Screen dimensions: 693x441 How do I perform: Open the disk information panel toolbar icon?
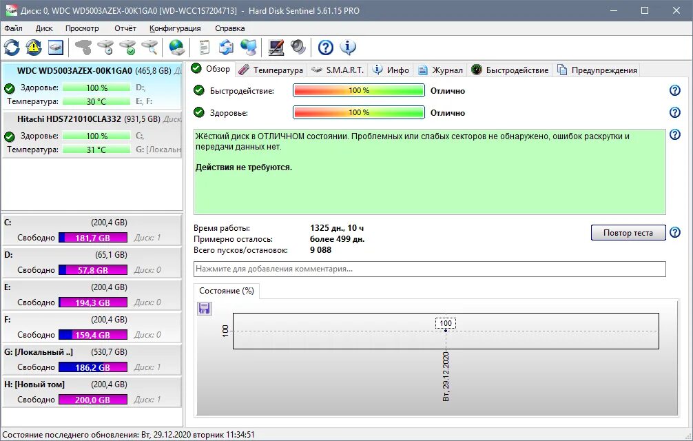point(56,48)
